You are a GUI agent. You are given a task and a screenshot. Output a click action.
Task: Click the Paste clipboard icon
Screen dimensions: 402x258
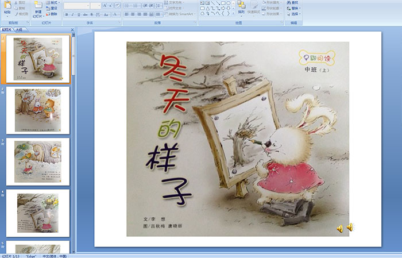pos(7,5)
